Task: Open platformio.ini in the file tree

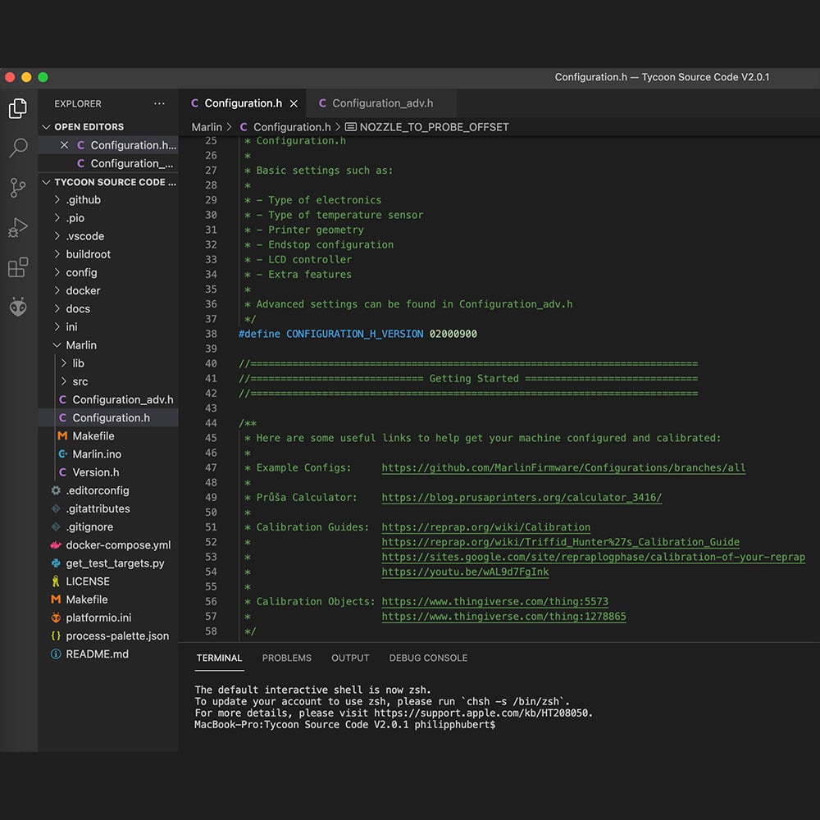Action: tap(98, 617)
